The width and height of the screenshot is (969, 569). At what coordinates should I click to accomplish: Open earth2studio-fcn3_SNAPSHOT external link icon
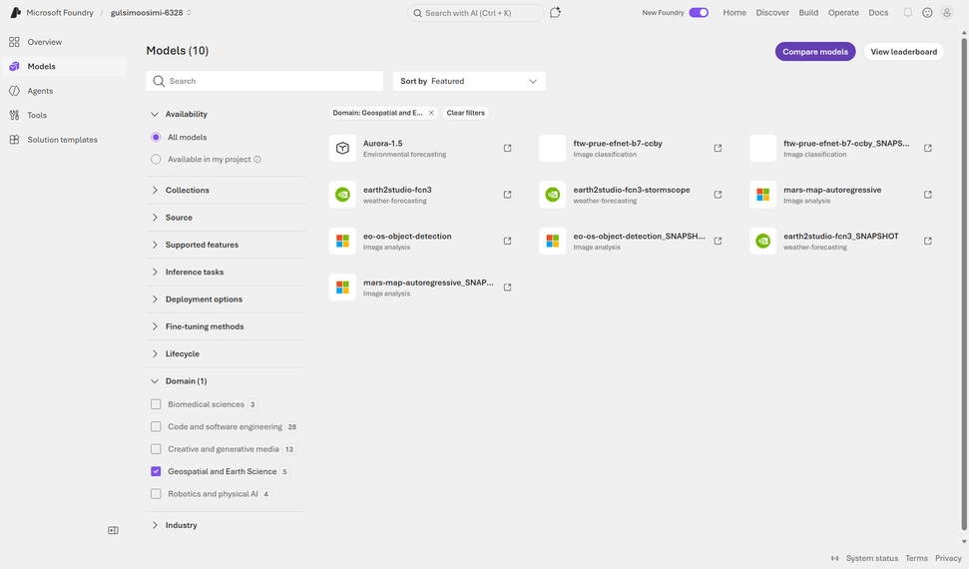[x=928, y=241]
